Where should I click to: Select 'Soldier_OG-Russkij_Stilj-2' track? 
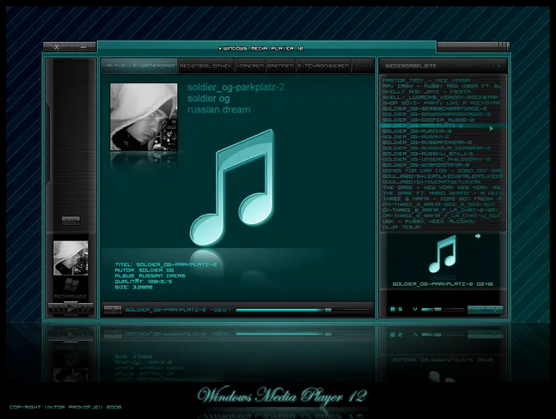[x=427, y=154]
